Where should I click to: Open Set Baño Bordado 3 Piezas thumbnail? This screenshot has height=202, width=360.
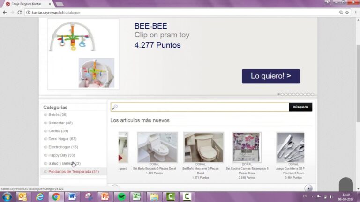pyautogui.click(x=157, y=147)
